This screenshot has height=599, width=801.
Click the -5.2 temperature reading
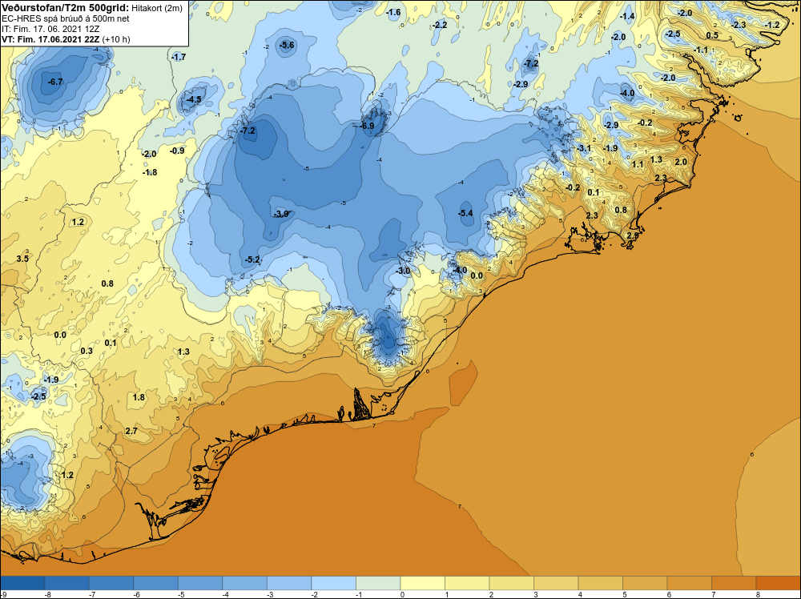click(x=253, y=259)
